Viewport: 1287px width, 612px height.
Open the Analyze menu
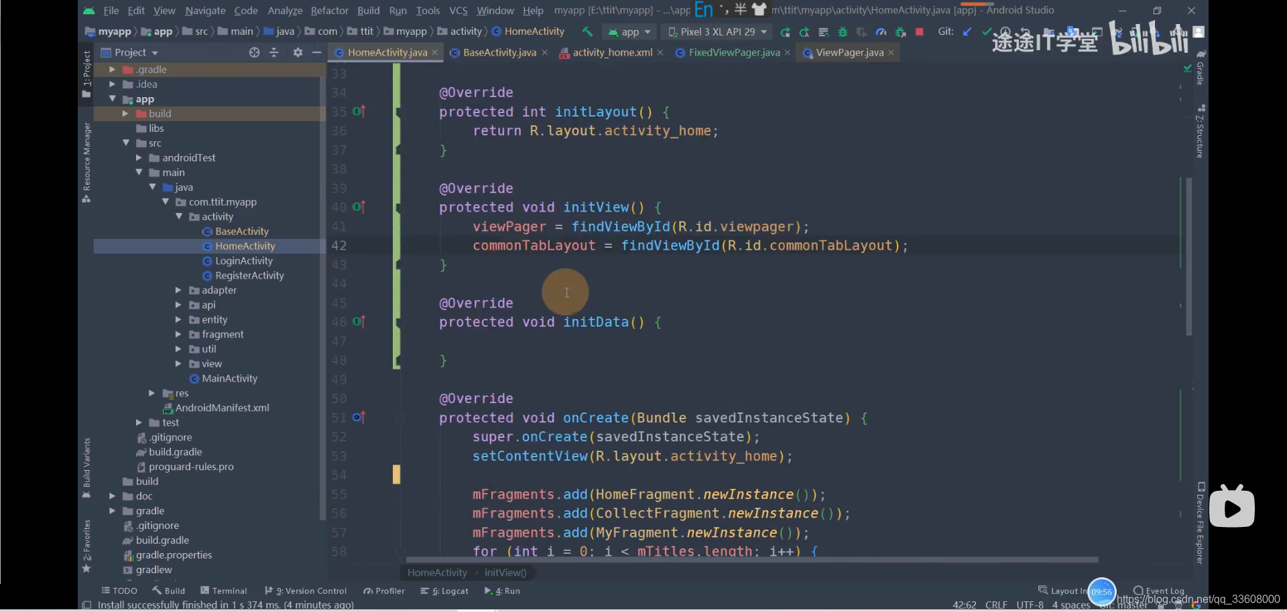[285, 11]
